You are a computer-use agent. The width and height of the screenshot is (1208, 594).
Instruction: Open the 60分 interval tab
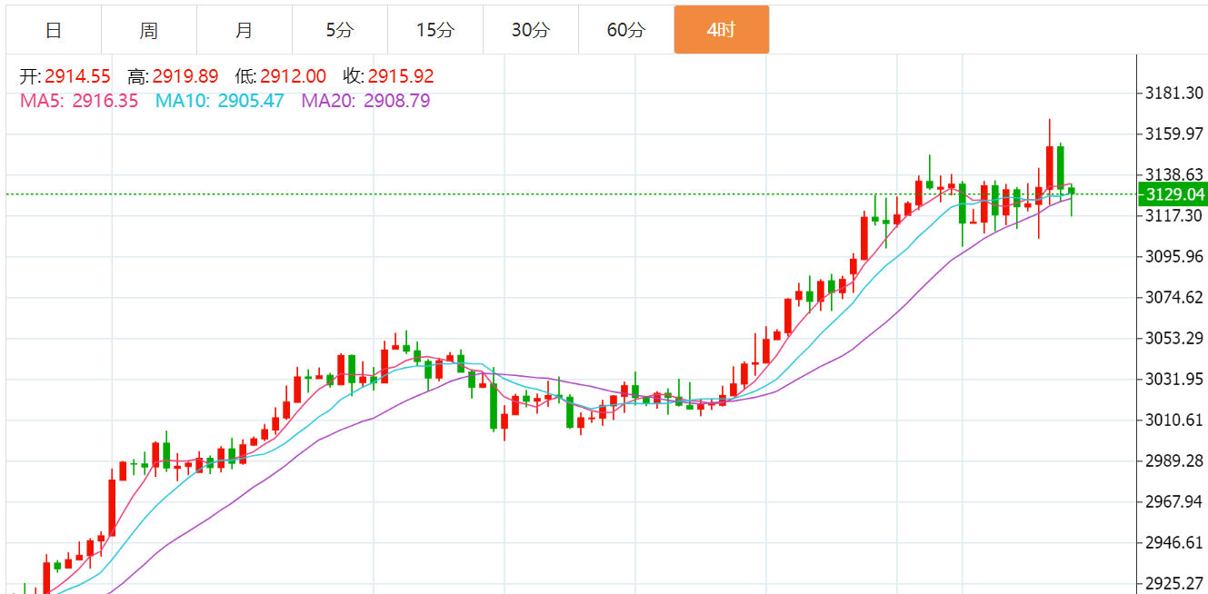626,30
